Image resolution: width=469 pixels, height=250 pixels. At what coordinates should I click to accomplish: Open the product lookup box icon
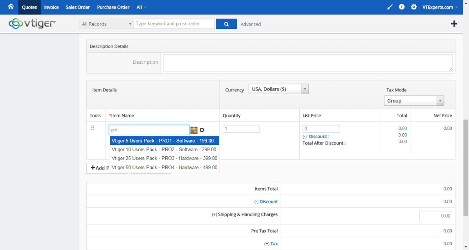point(194,130)
